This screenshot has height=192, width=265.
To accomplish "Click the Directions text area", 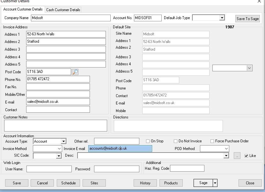I will (168, 126).
